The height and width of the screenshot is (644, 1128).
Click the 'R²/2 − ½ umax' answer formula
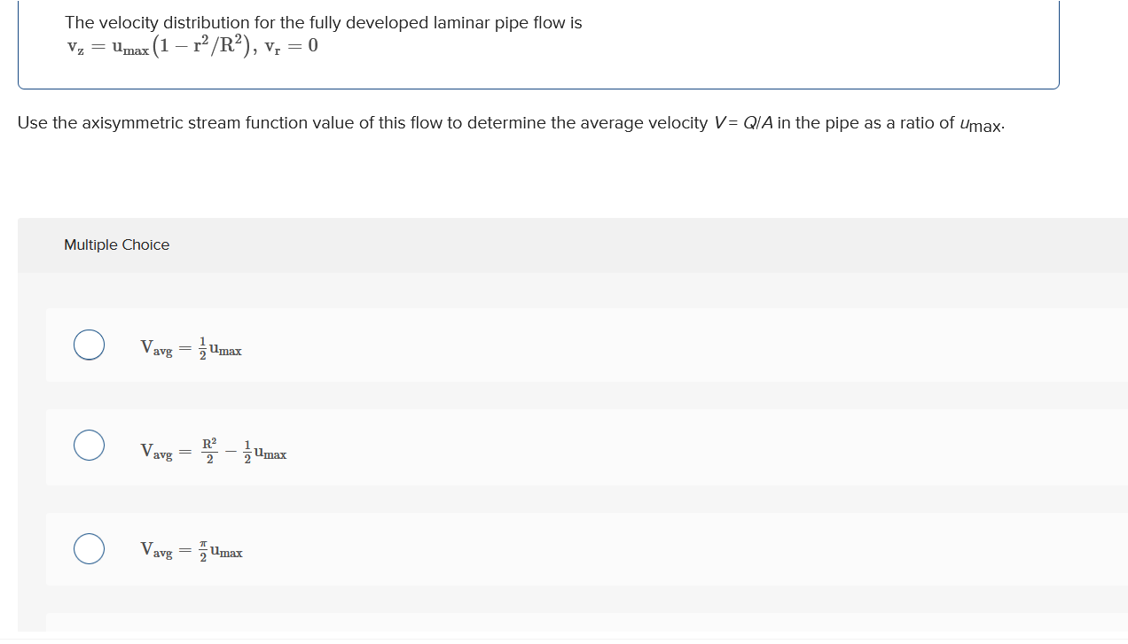[x=213, y=451]
